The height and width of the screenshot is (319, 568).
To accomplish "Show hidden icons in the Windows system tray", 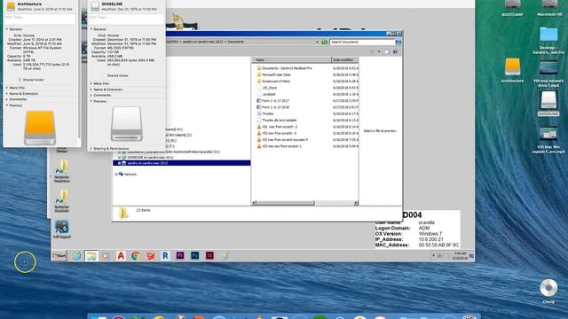I will pyautogui.click(x=433, y=256).
